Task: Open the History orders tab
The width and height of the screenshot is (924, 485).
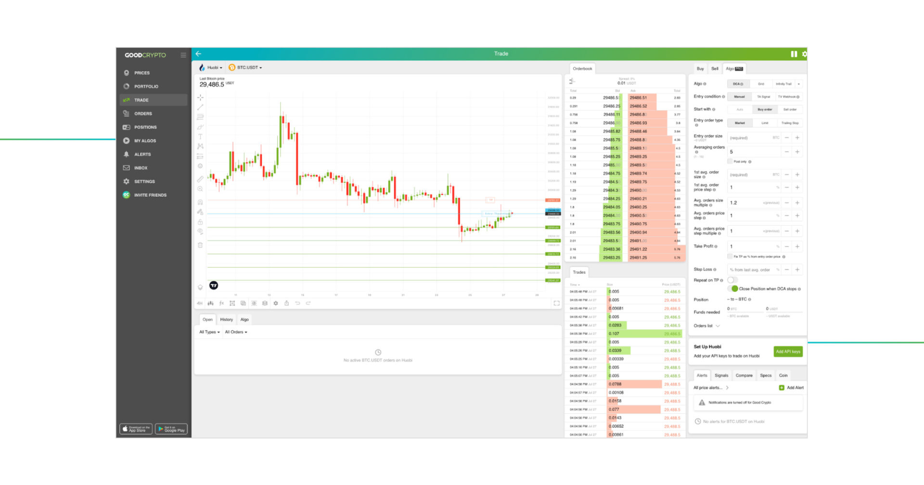Action: [x=226, y=319]
